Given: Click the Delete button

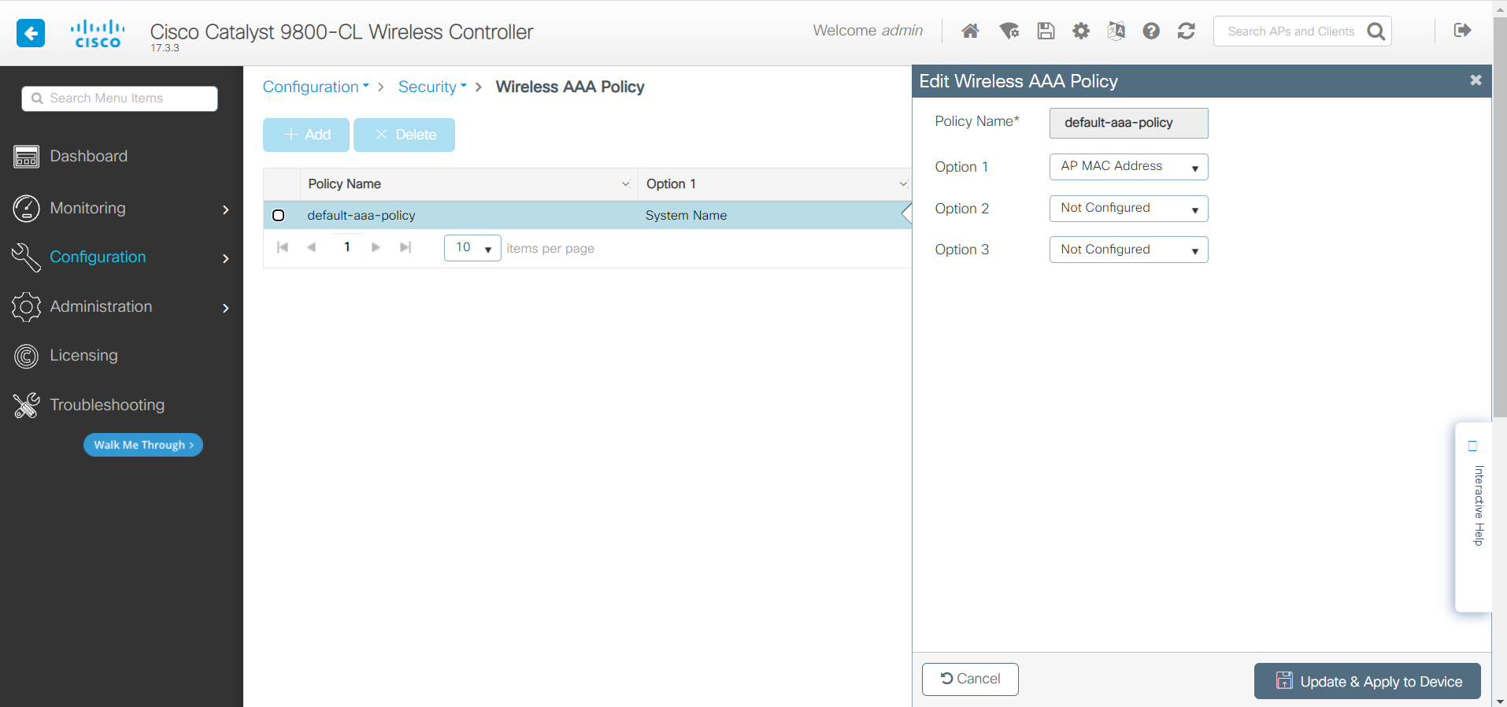Looking at the screenshot, I should 404,135.
